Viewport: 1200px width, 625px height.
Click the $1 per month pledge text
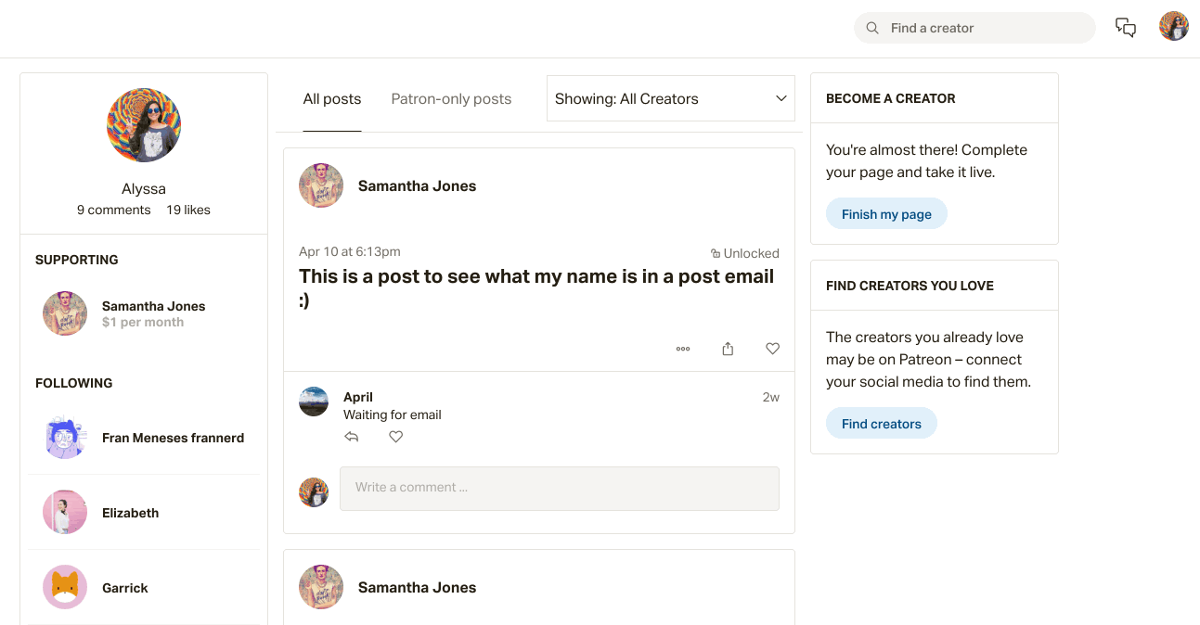tap(143, 323)
